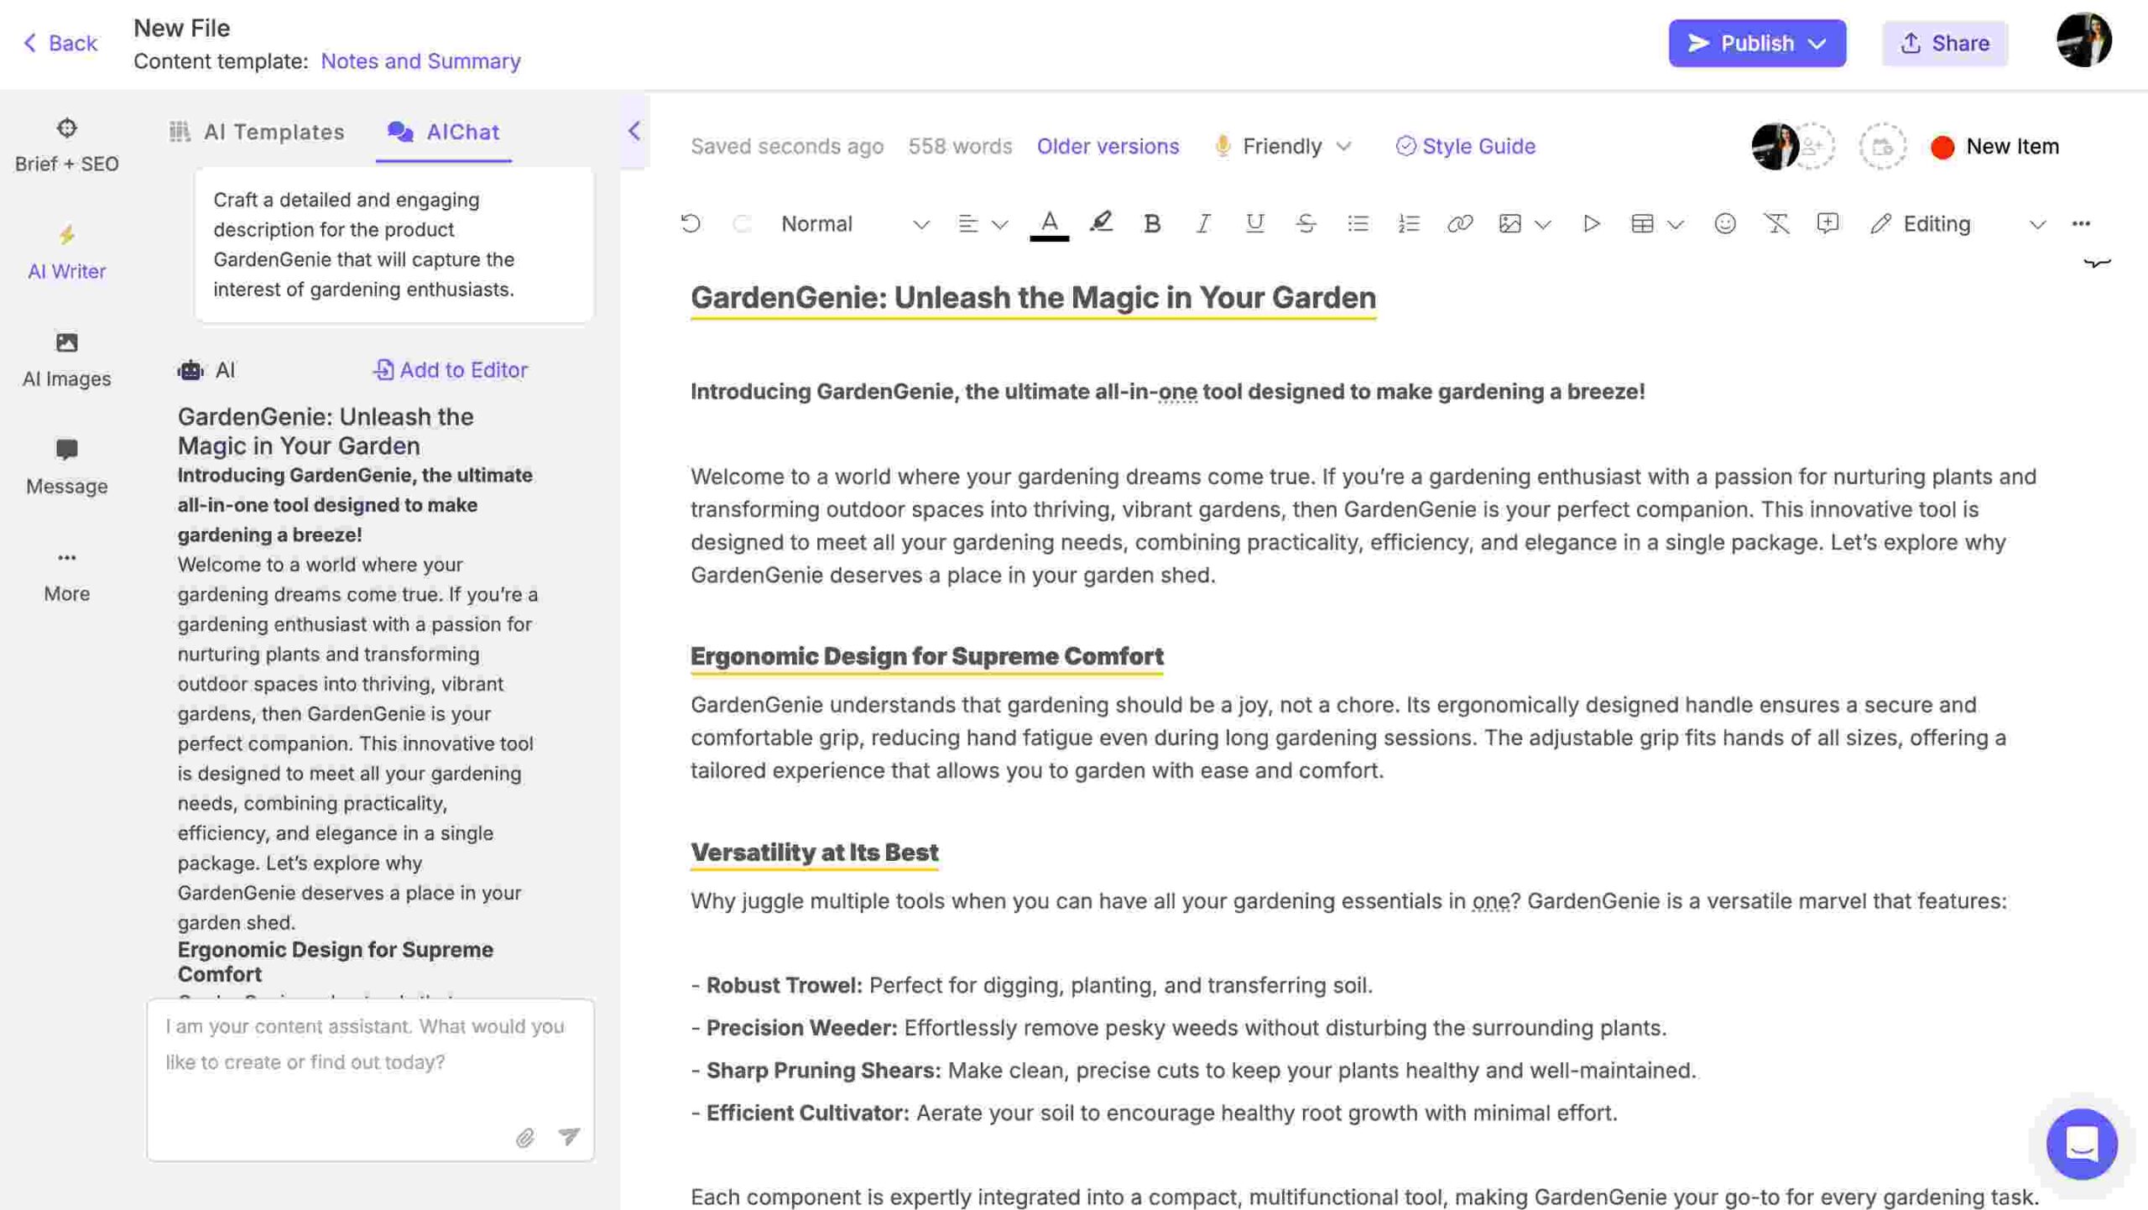Collapse the toolbar with small chevron
2148x1210 pixels.
point(2097,263)
